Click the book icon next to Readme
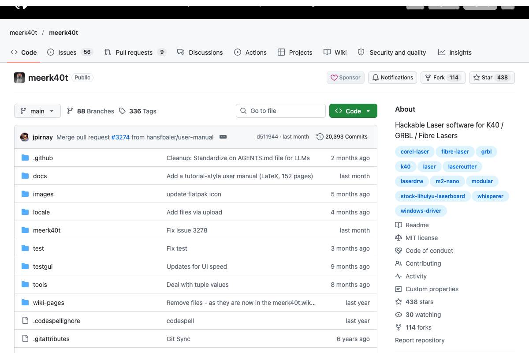529x353 pixels. [399, 225]
